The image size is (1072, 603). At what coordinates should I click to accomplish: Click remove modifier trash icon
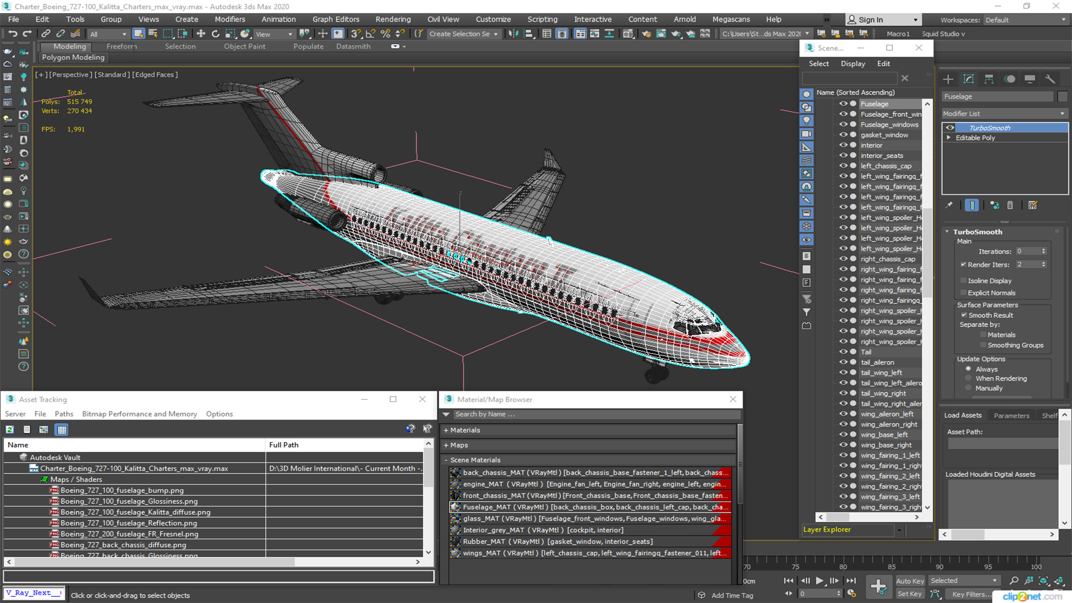[x=1010, y=205]
